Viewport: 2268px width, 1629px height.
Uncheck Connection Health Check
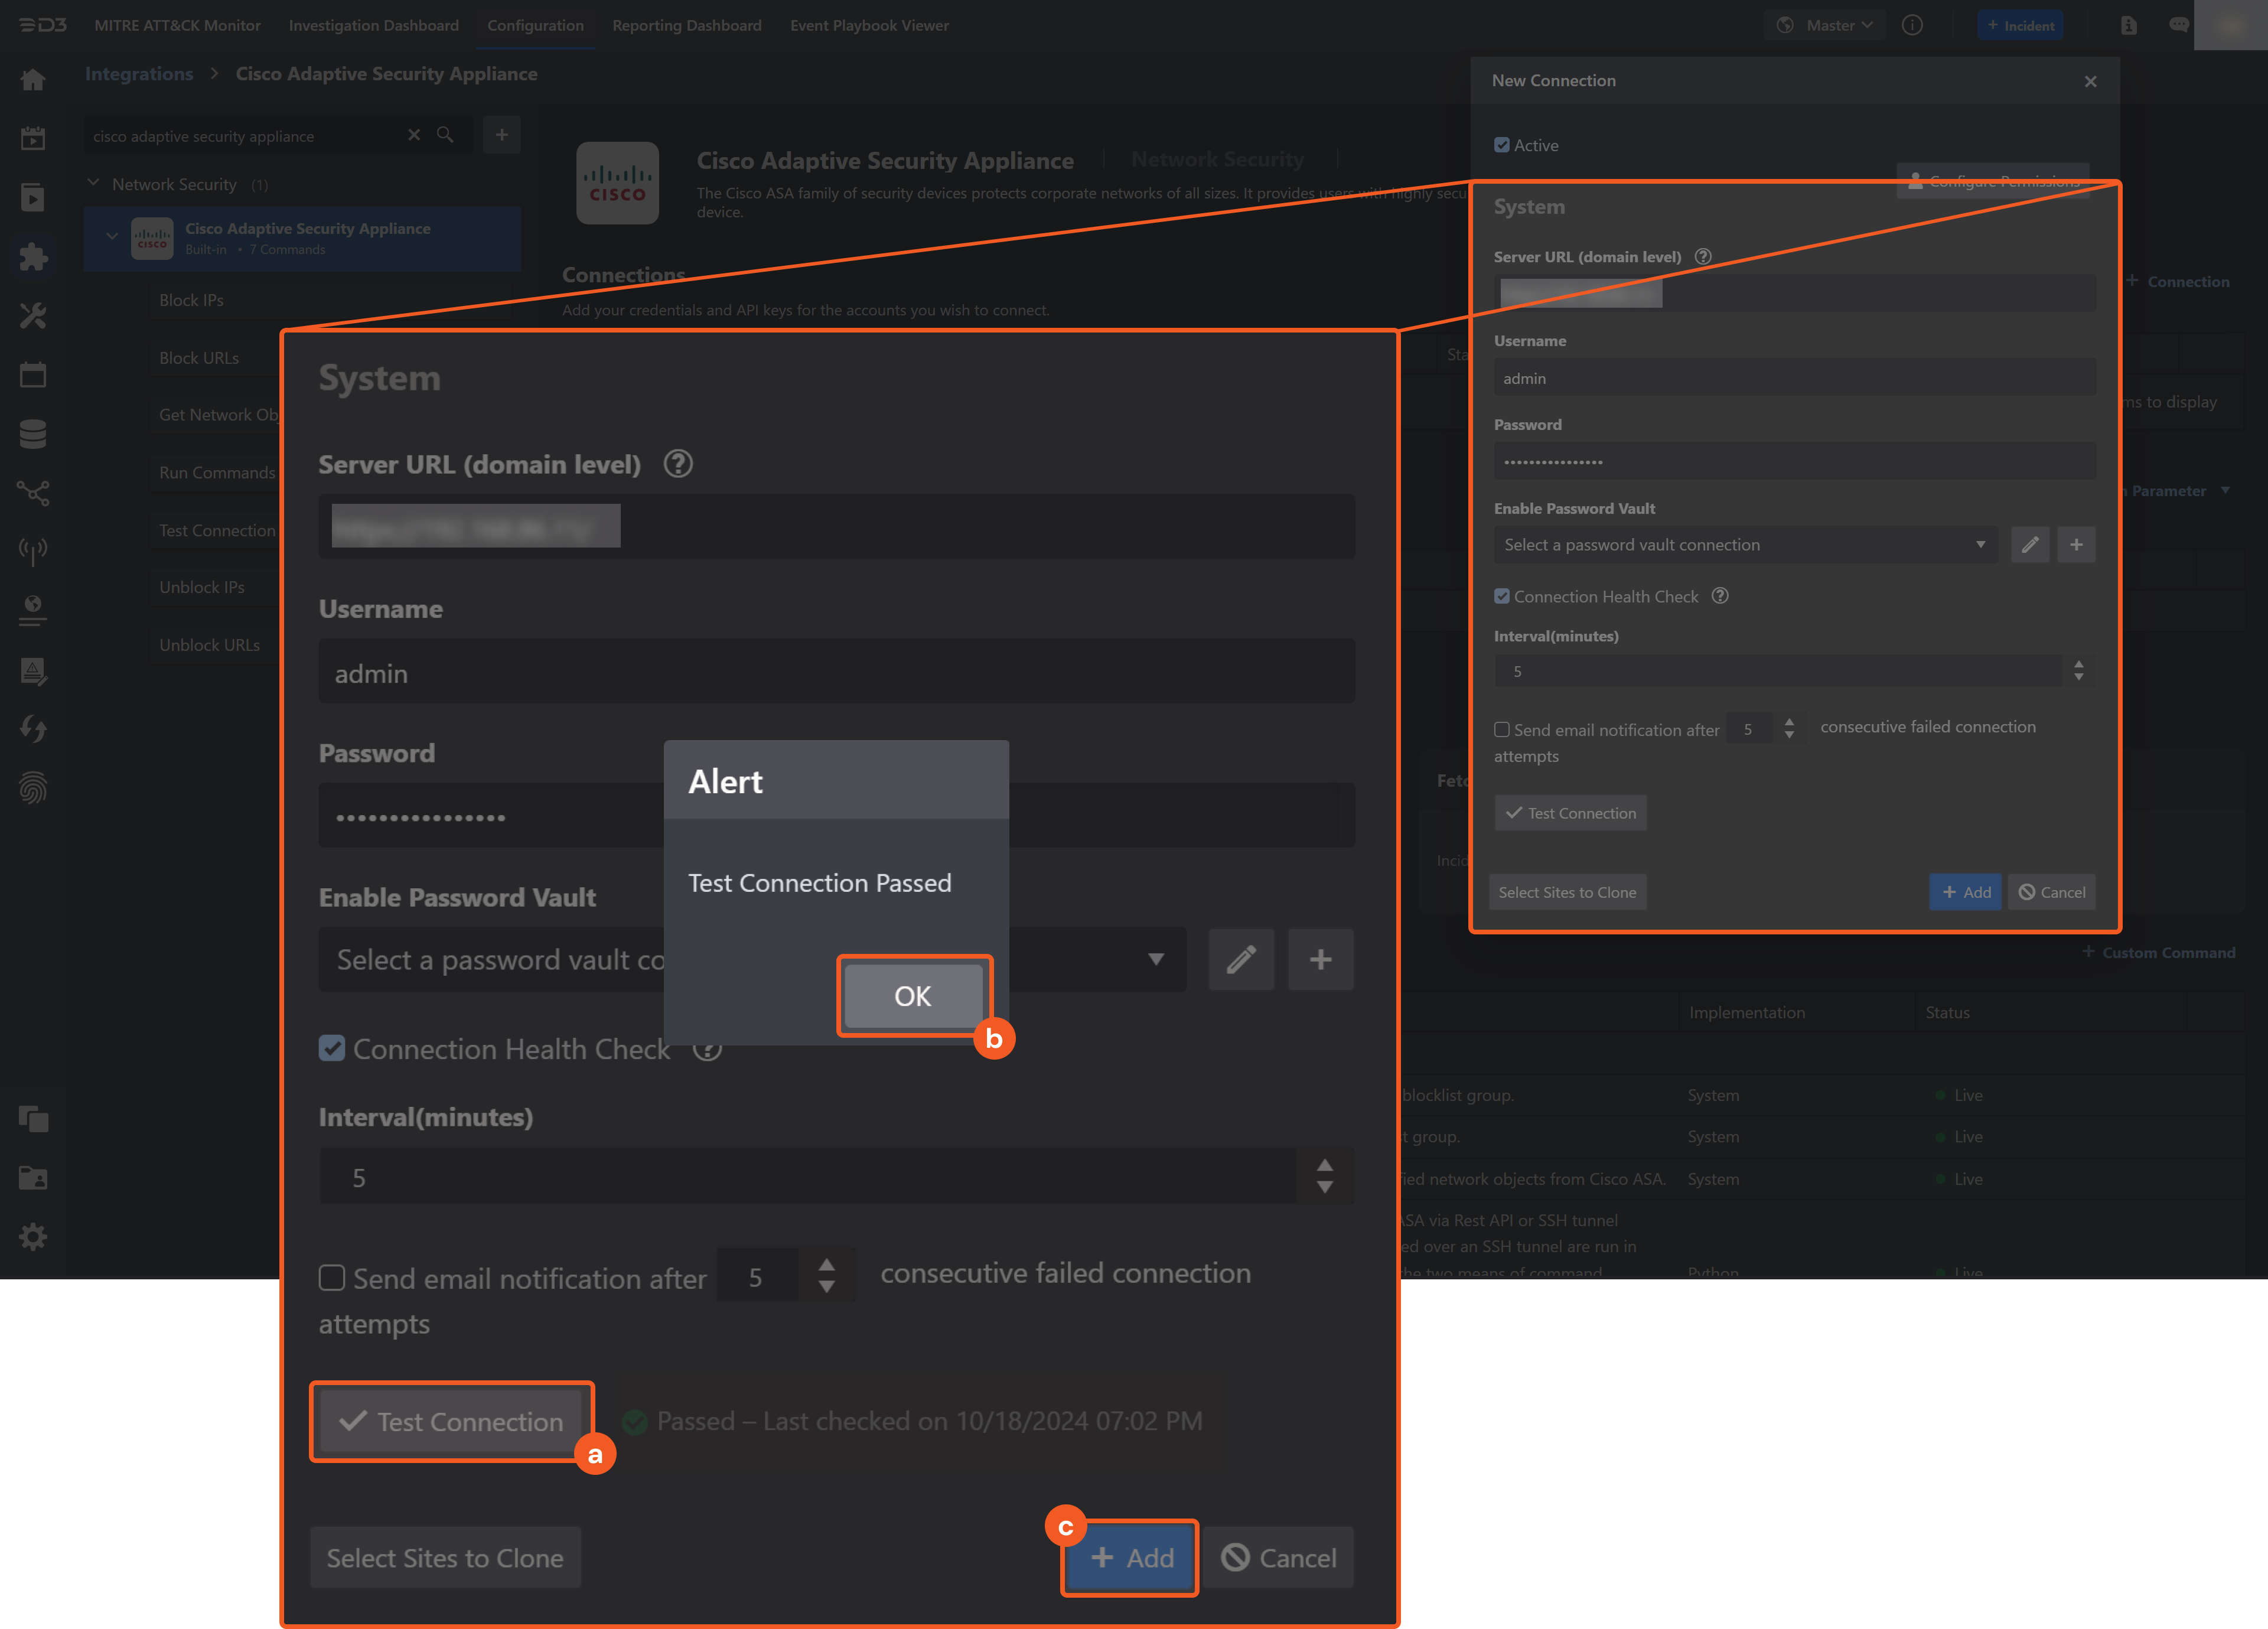[x=332, y=1049]
